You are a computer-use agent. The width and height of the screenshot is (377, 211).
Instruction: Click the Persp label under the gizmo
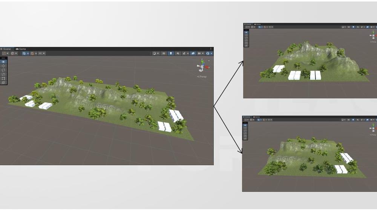coord(202,77)
